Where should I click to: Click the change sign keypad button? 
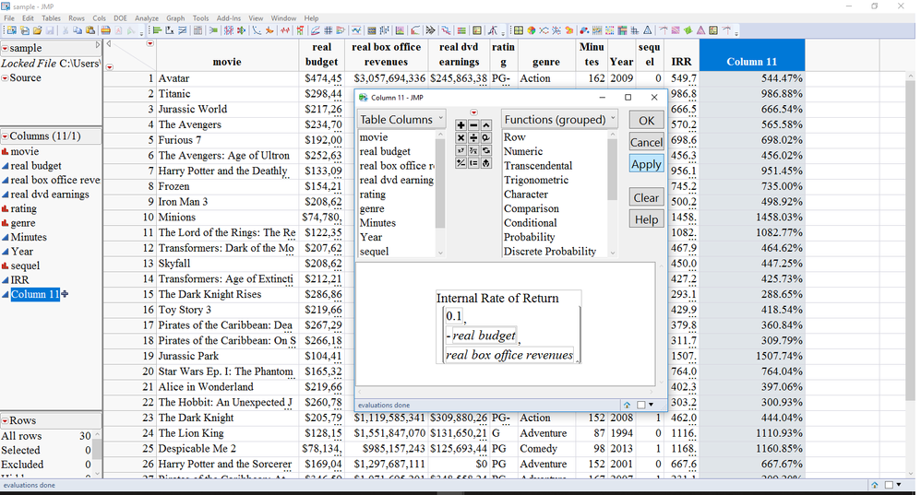[460, 163]
